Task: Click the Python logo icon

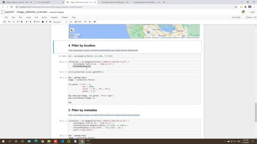Action: point(243,12)
